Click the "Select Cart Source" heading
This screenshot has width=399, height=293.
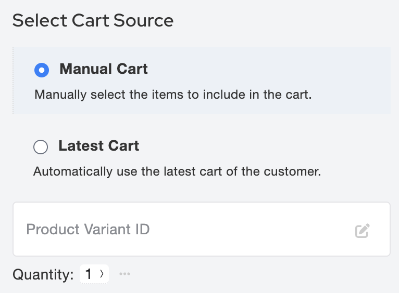click(x=93, y=21)
